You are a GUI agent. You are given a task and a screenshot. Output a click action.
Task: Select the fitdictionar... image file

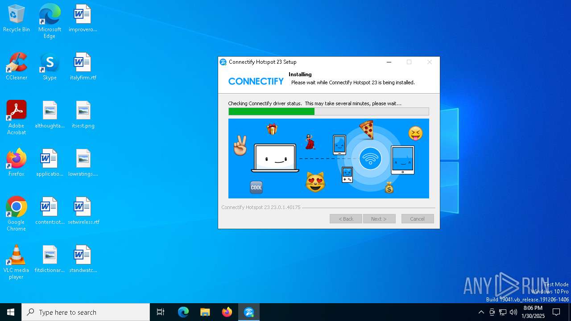click(x=50, y=259)
